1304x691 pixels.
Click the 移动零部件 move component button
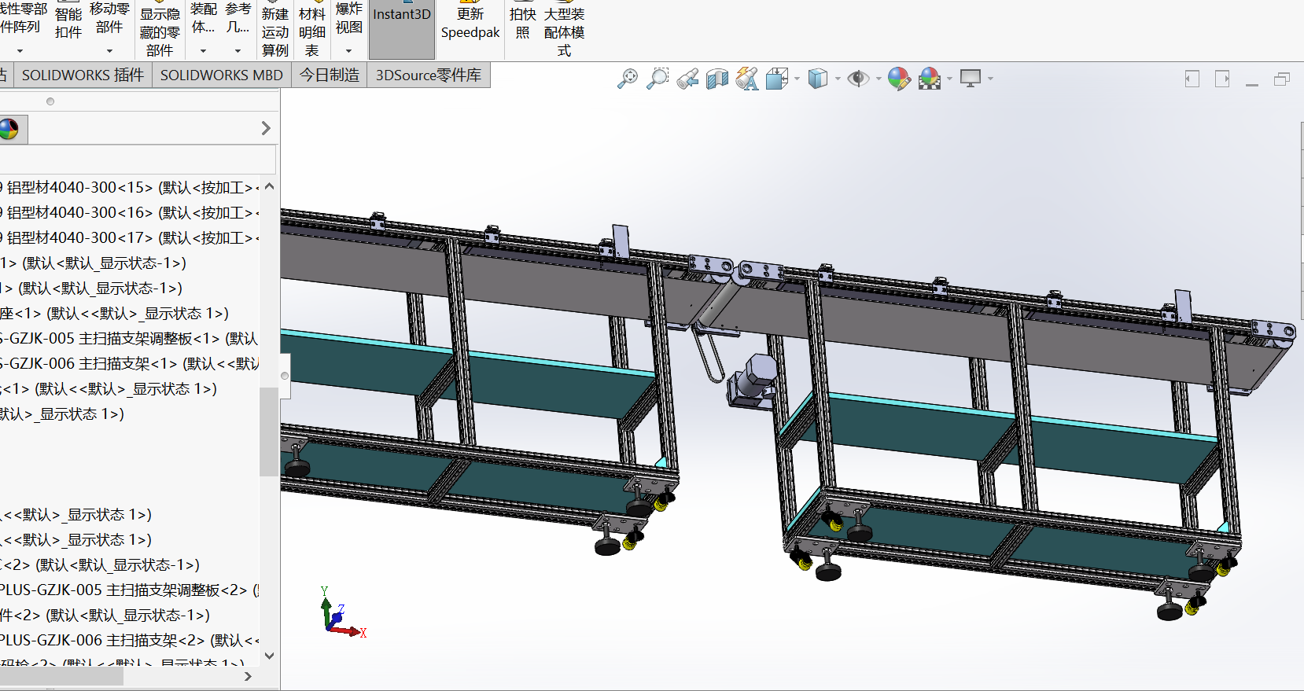tap(109, 20)
